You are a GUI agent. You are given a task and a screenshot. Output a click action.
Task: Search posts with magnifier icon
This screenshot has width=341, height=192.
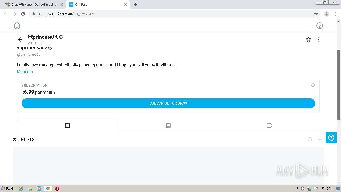[310, 139]
